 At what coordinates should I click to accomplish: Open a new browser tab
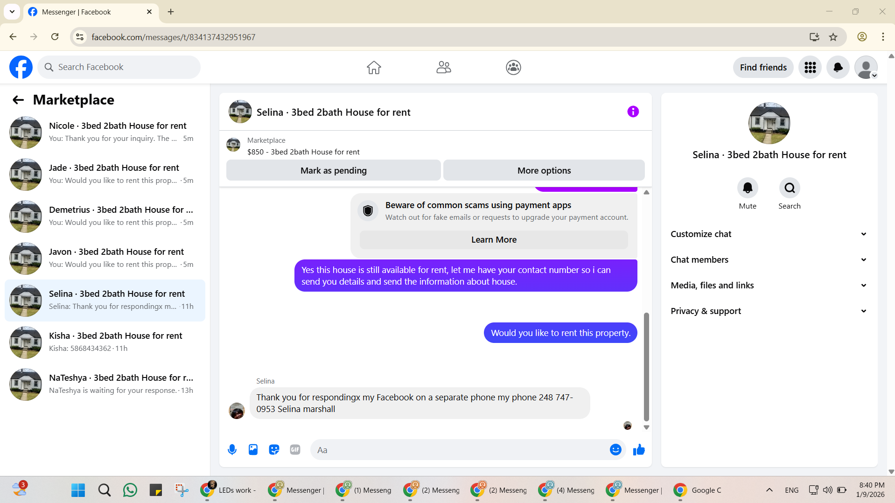coord(171,12)
